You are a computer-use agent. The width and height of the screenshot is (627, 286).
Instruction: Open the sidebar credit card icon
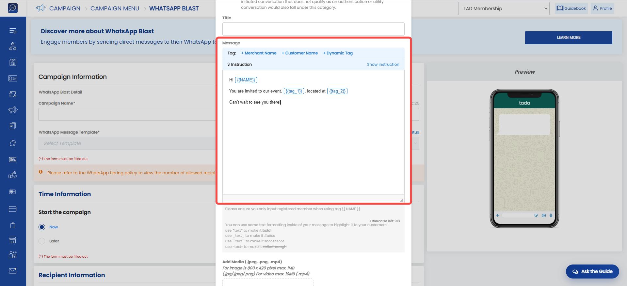13,209
